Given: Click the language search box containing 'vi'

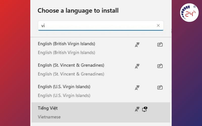Looking at the screenshot, I should 101,26.
